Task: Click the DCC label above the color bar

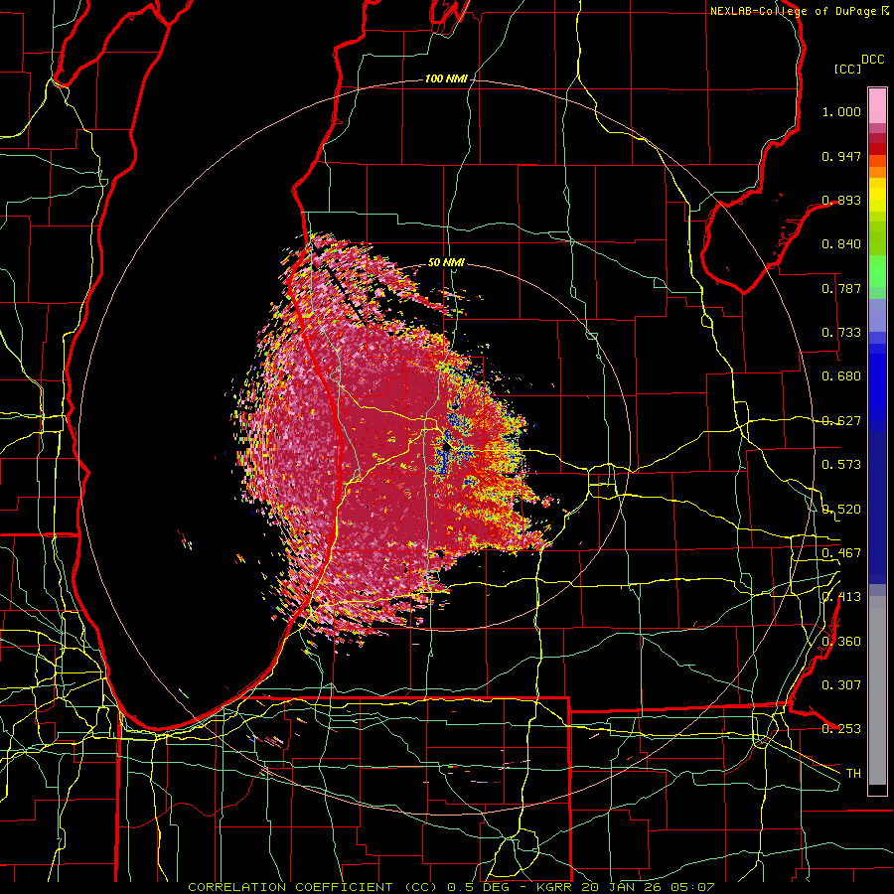Action: (x=873, y=60)
